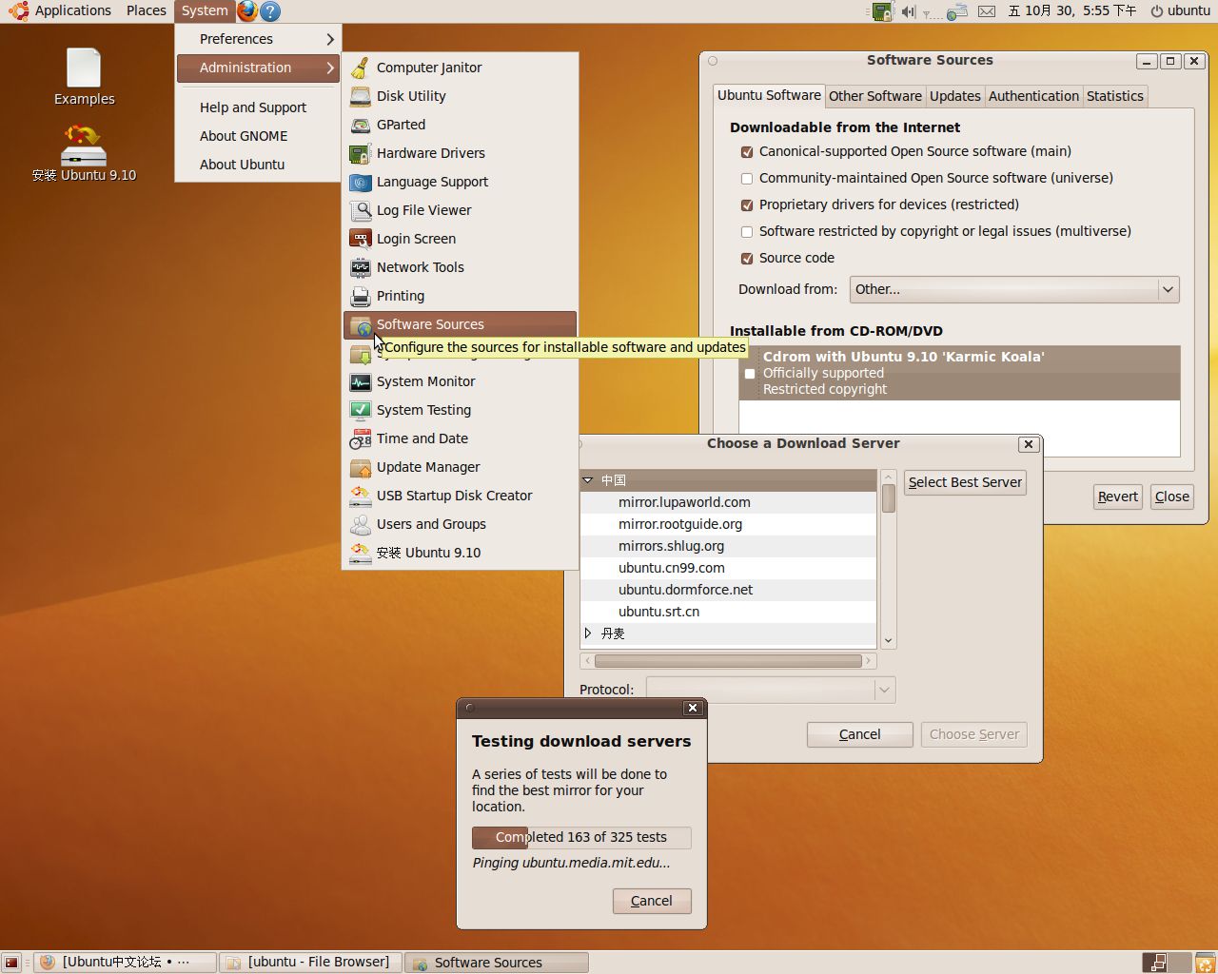Click Close in Software Sources
This screenshot has width=1218, height=974.
[1171, 497]
